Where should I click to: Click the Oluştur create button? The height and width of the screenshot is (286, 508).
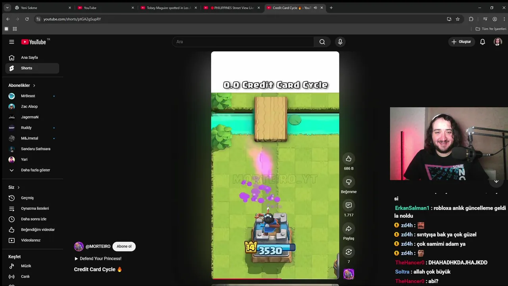[462, 42]
